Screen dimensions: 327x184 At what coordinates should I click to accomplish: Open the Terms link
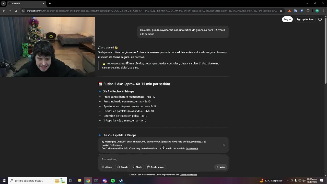click(163, 142)
